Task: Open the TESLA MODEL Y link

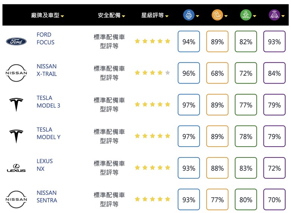Action: tap(48, 133)
